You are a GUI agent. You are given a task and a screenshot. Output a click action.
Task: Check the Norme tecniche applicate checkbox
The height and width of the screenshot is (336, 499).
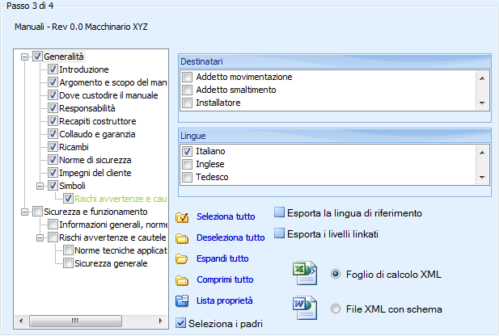68,250
